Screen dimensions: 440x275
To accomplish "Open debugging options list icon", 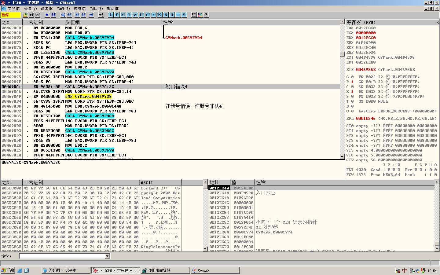I will click(194, 15).
